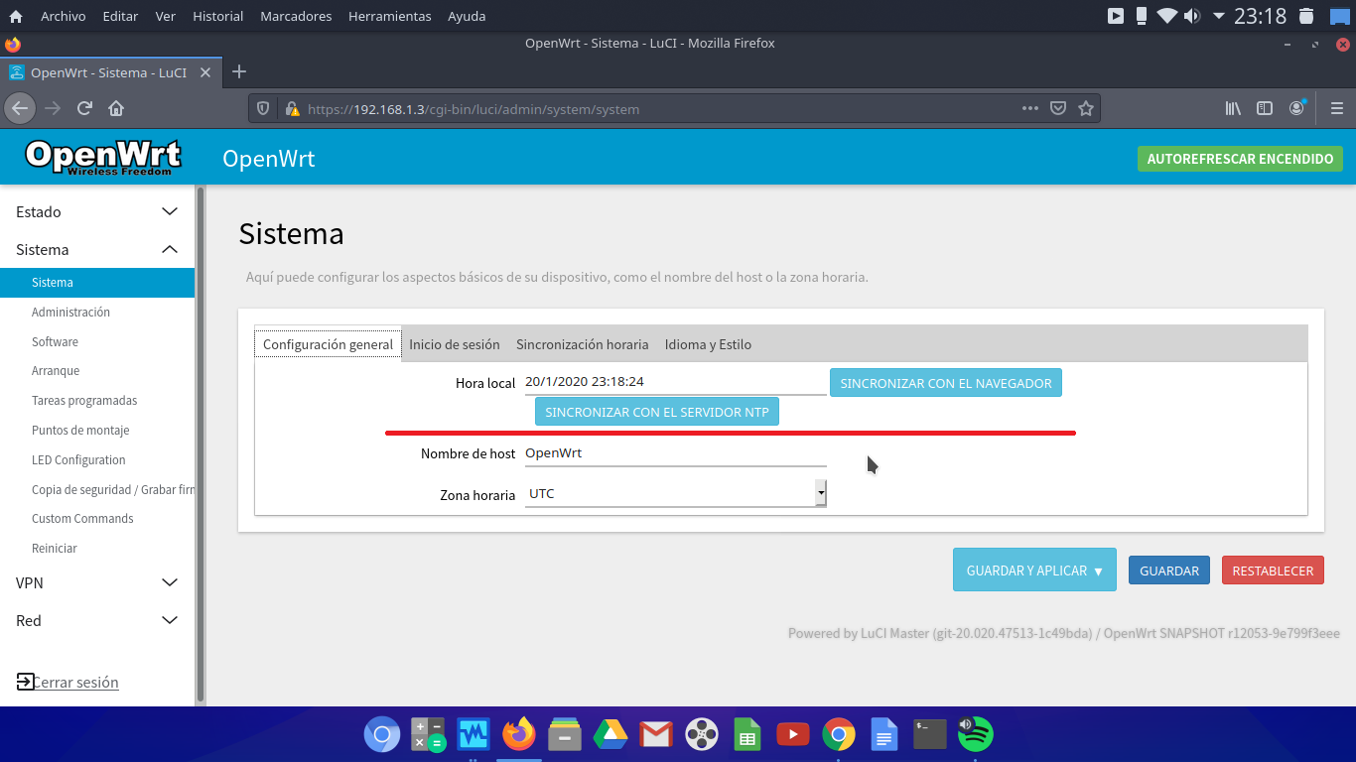Viewport: 1356px width, 762px height.
Task: Save page to Pocket
Action: point(1058,109)
